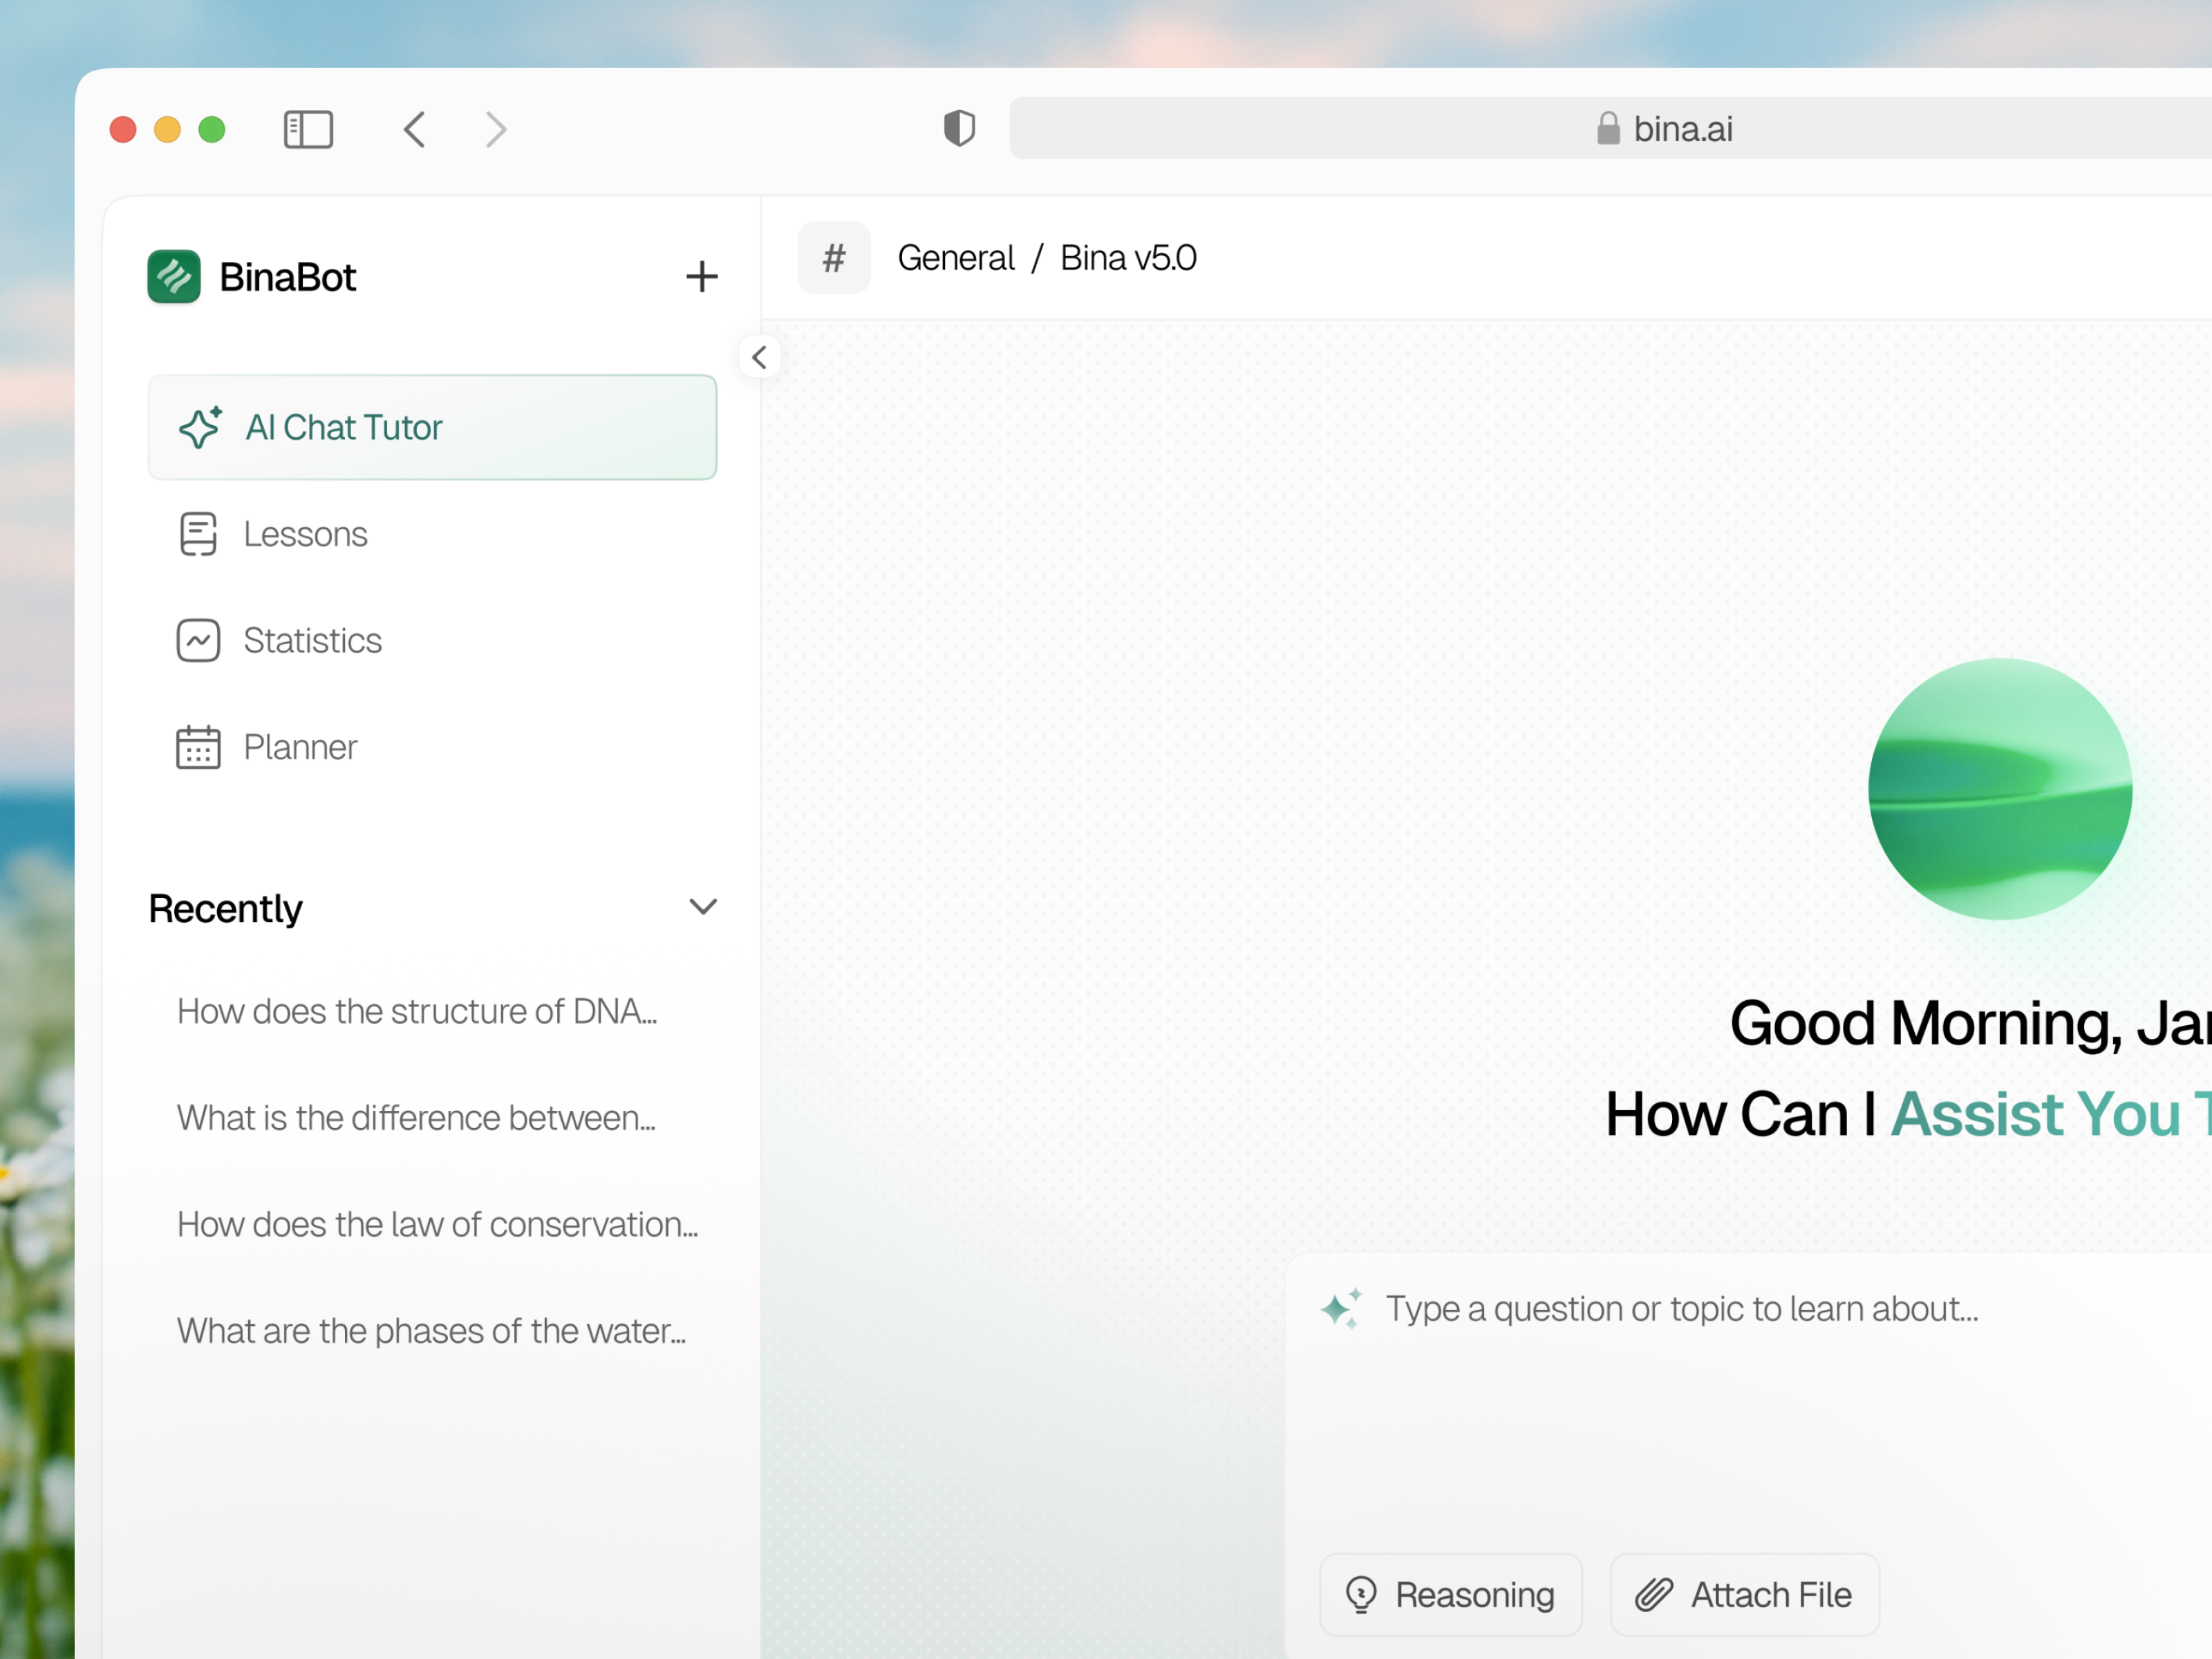The width and height of the screenshot is (2212, 1659).
Task: Open the privacy shield icon
Action: pyautogui.click(x=959, y=128)
